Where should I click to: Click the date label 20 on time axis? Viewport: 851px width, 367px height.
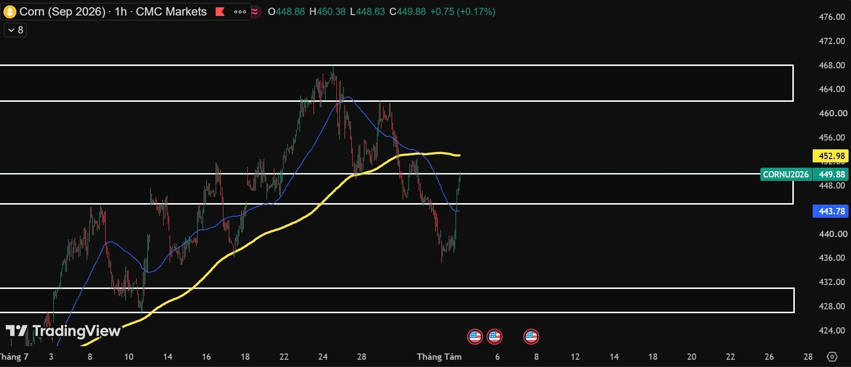click(692, 357)
